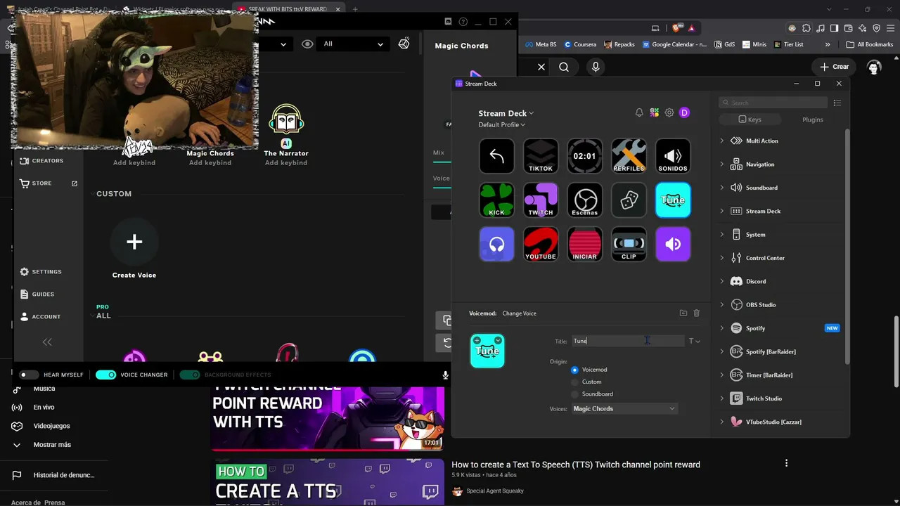Select the KICK clover key

[x=496, y=200]
